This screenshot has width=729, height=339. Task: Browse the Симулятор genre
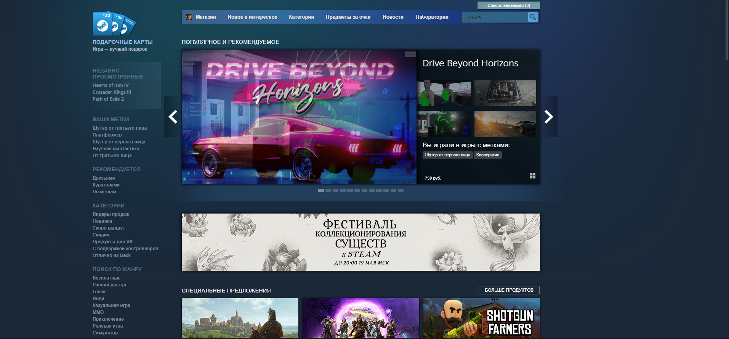105,333
